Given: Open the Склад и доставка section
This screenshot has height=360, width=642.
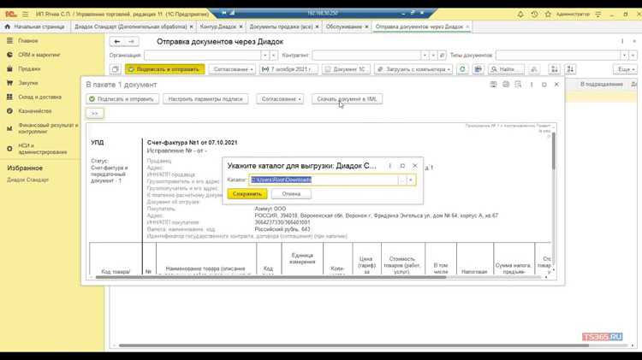Looking at the screenshot, I should [39, 97].
